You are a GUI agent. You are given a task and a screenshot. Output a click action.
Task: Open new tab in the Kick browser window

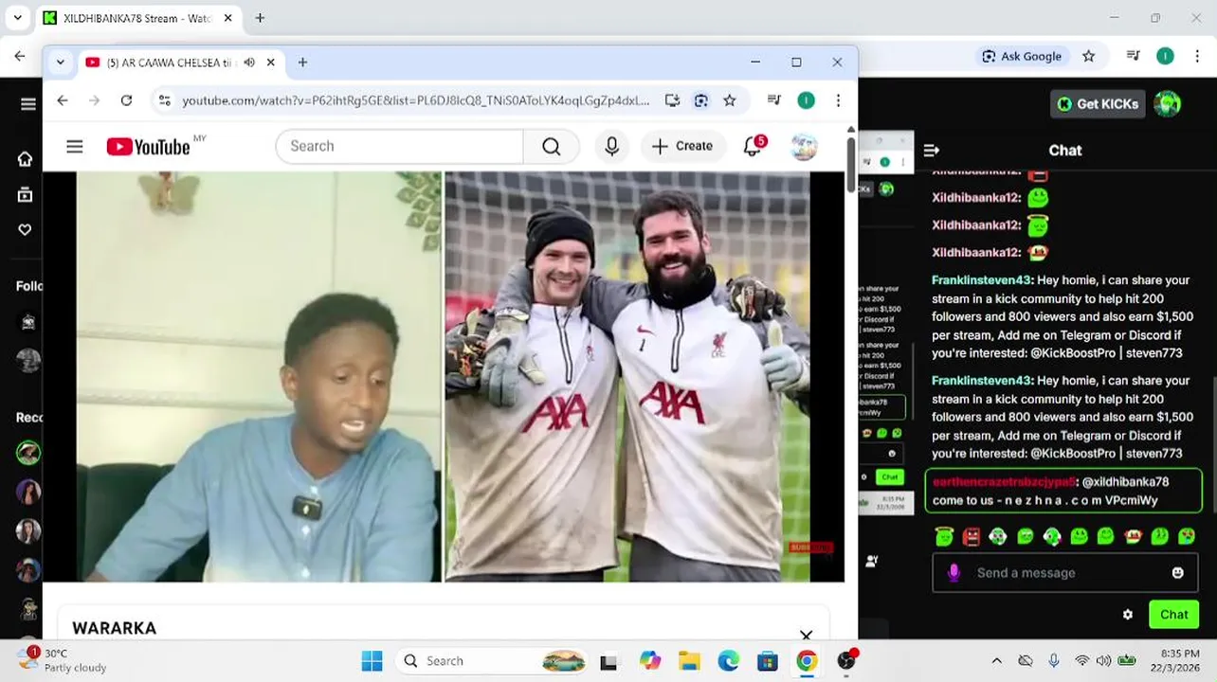coord(260,18)
